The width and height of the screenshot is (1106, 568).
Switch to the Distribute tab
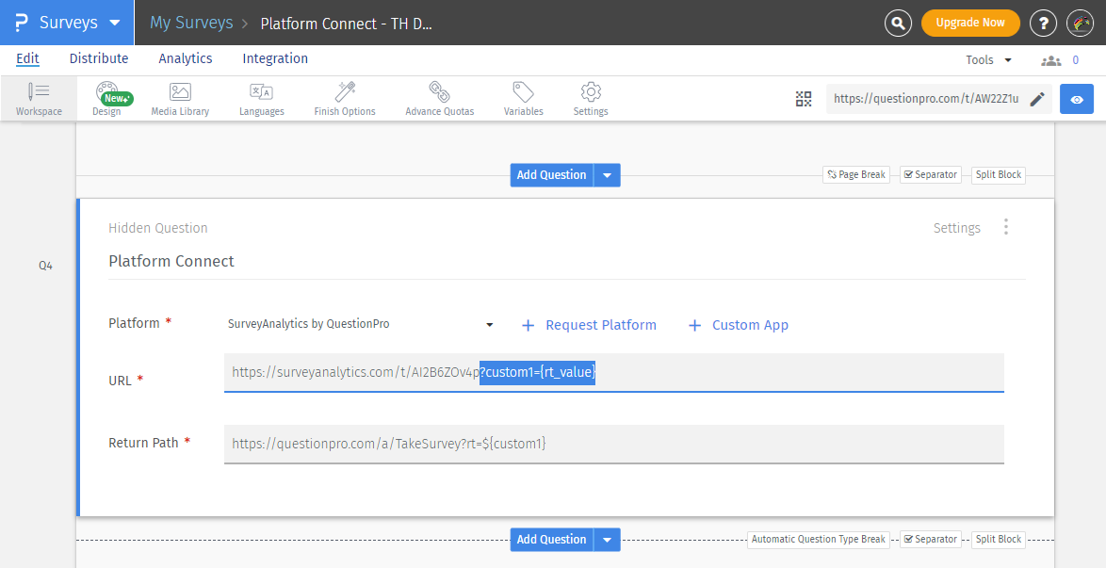[x=99, y=58]
